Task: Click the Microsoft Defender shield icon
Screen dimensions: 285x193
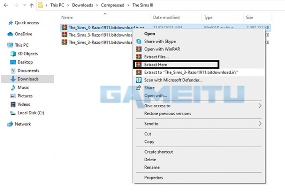Action: click(x=139, y=80)
